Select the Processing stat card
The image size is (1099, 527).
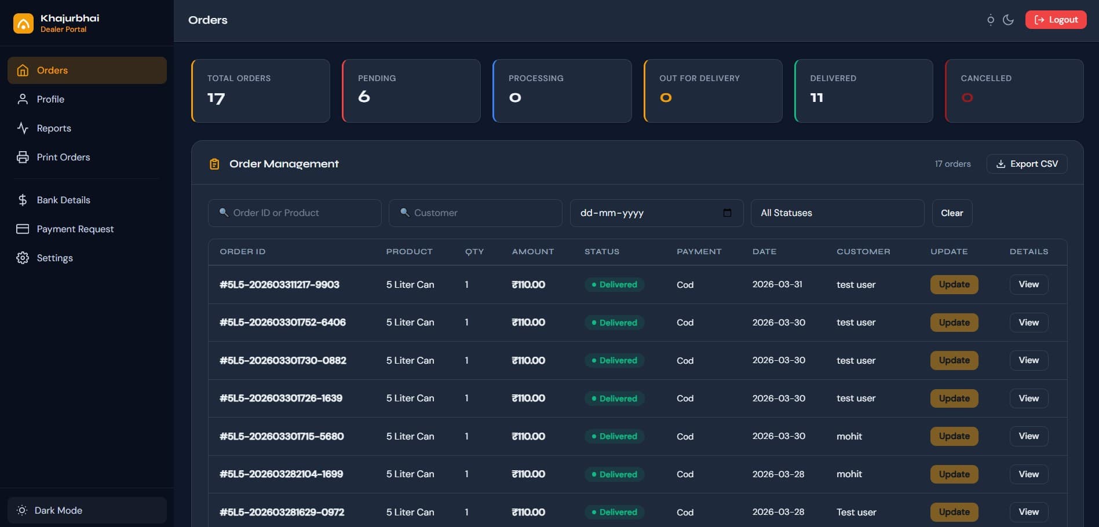[562, 91]
